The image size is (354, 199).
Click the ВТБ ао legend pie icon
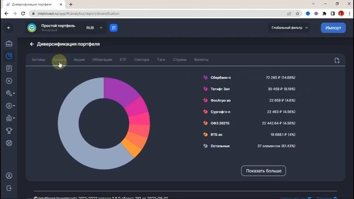point(205,134)
